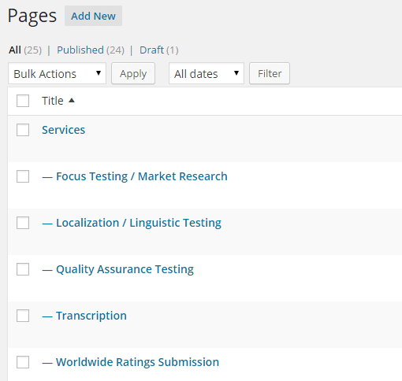Click the Title sort arrow icon
The height and width of the screenshot is (381, 402).
pos(72,101)
